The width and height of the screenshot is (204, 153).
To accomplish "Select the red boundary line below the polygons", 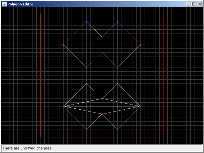I will pyautogui.click(x=102, y=137).
